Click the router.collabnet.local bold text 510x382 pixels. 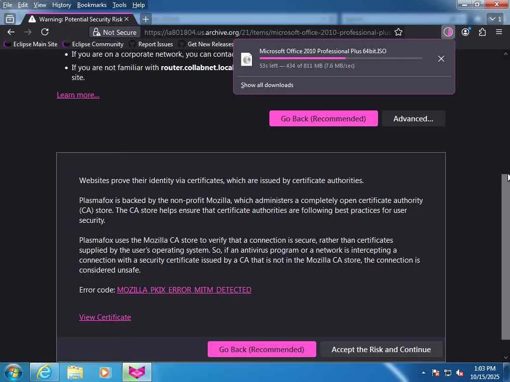coord(197,68)
